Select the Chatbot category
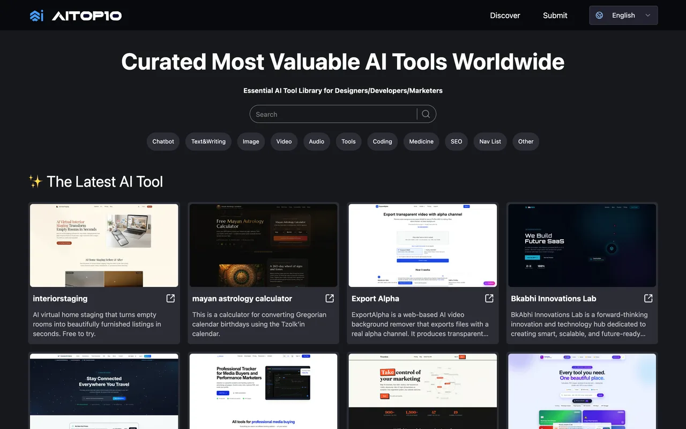Viewport: 686px width, 429px height. (163, 142)
